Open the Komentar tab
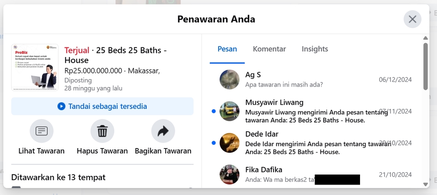Screen dimensions: 437x195 pos(269,49)
